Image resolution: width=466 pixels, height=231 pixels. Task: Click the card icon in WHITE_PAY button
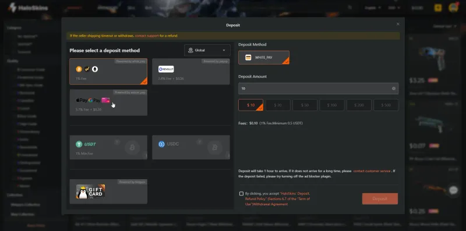[x=248, y=58]
